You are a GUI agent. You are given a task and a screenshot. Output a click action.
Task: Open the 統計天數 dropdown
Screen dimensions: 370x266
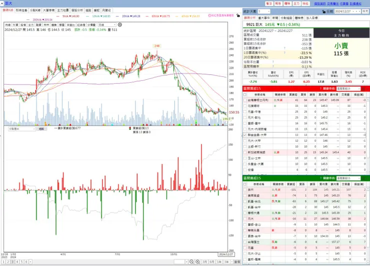point(264,11)
